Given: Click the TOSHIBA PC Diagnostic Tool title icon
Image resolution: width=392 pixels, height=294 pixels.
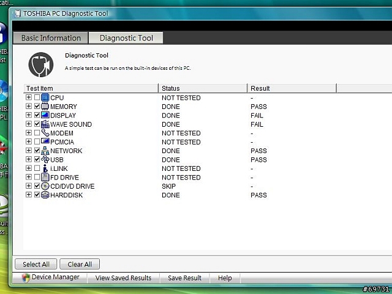Looking at the screenshot, I should click(x=17, y=13).
